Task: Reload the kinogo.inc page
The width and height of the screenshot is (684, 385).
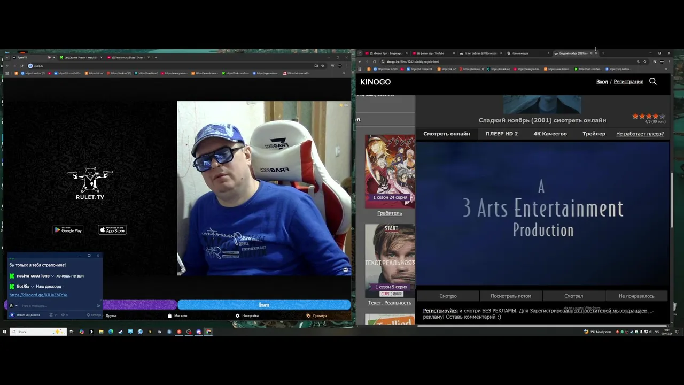Action: coord(374,61)
